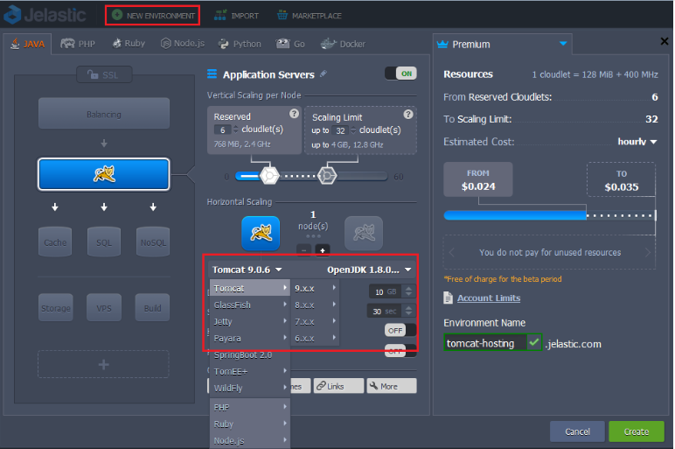
Task: Enable the SSL option
Action: point(103,74)
